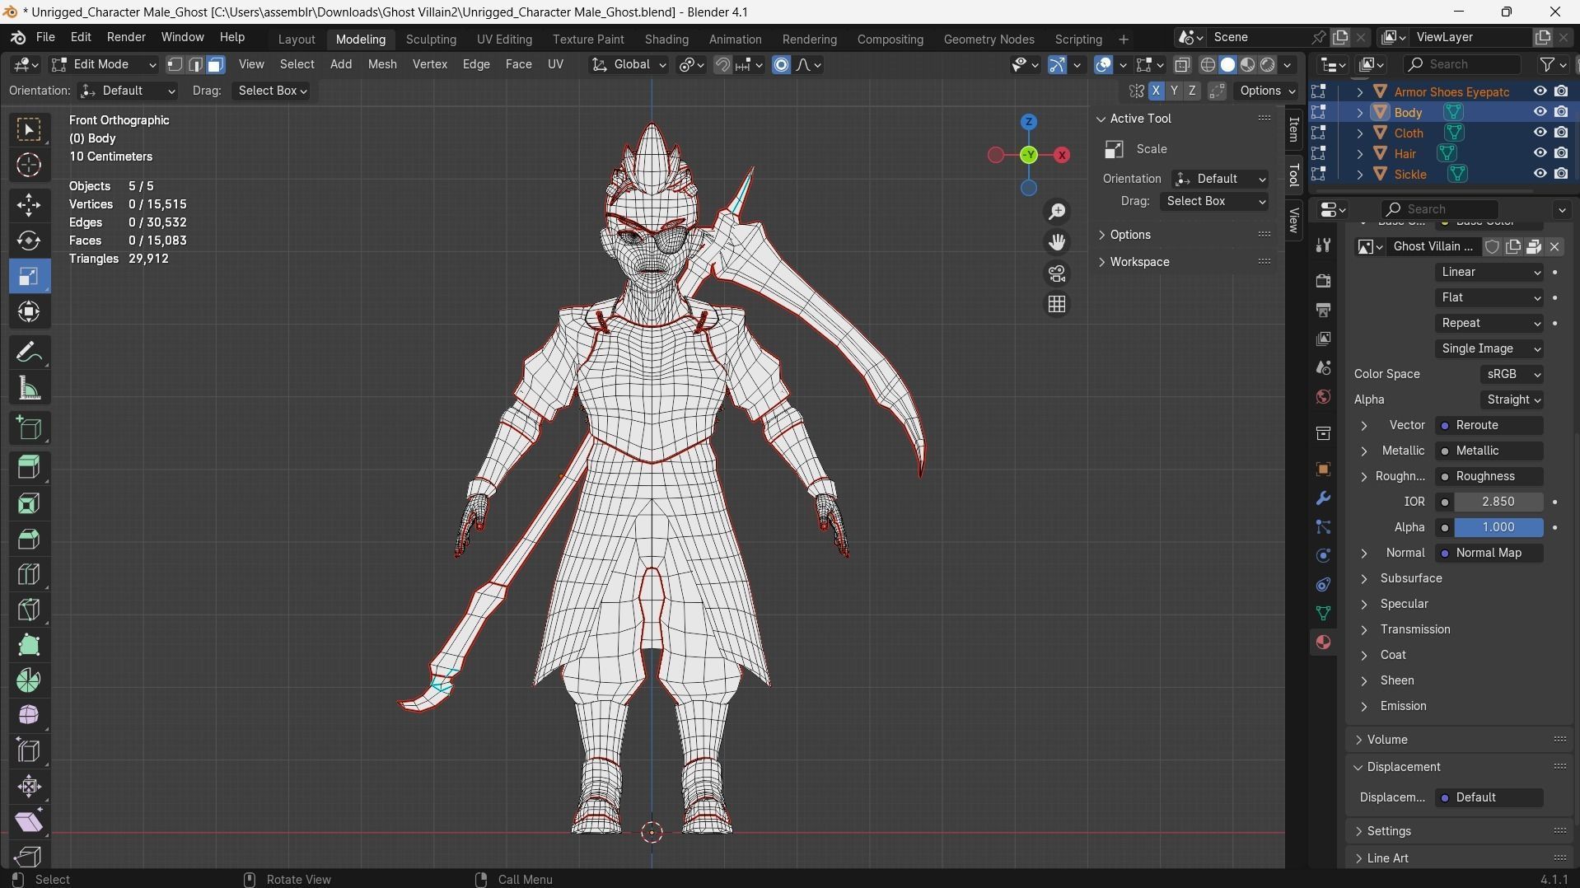
Task: Open the Alpha Straight dropdown
Action: pos(1512,400)
